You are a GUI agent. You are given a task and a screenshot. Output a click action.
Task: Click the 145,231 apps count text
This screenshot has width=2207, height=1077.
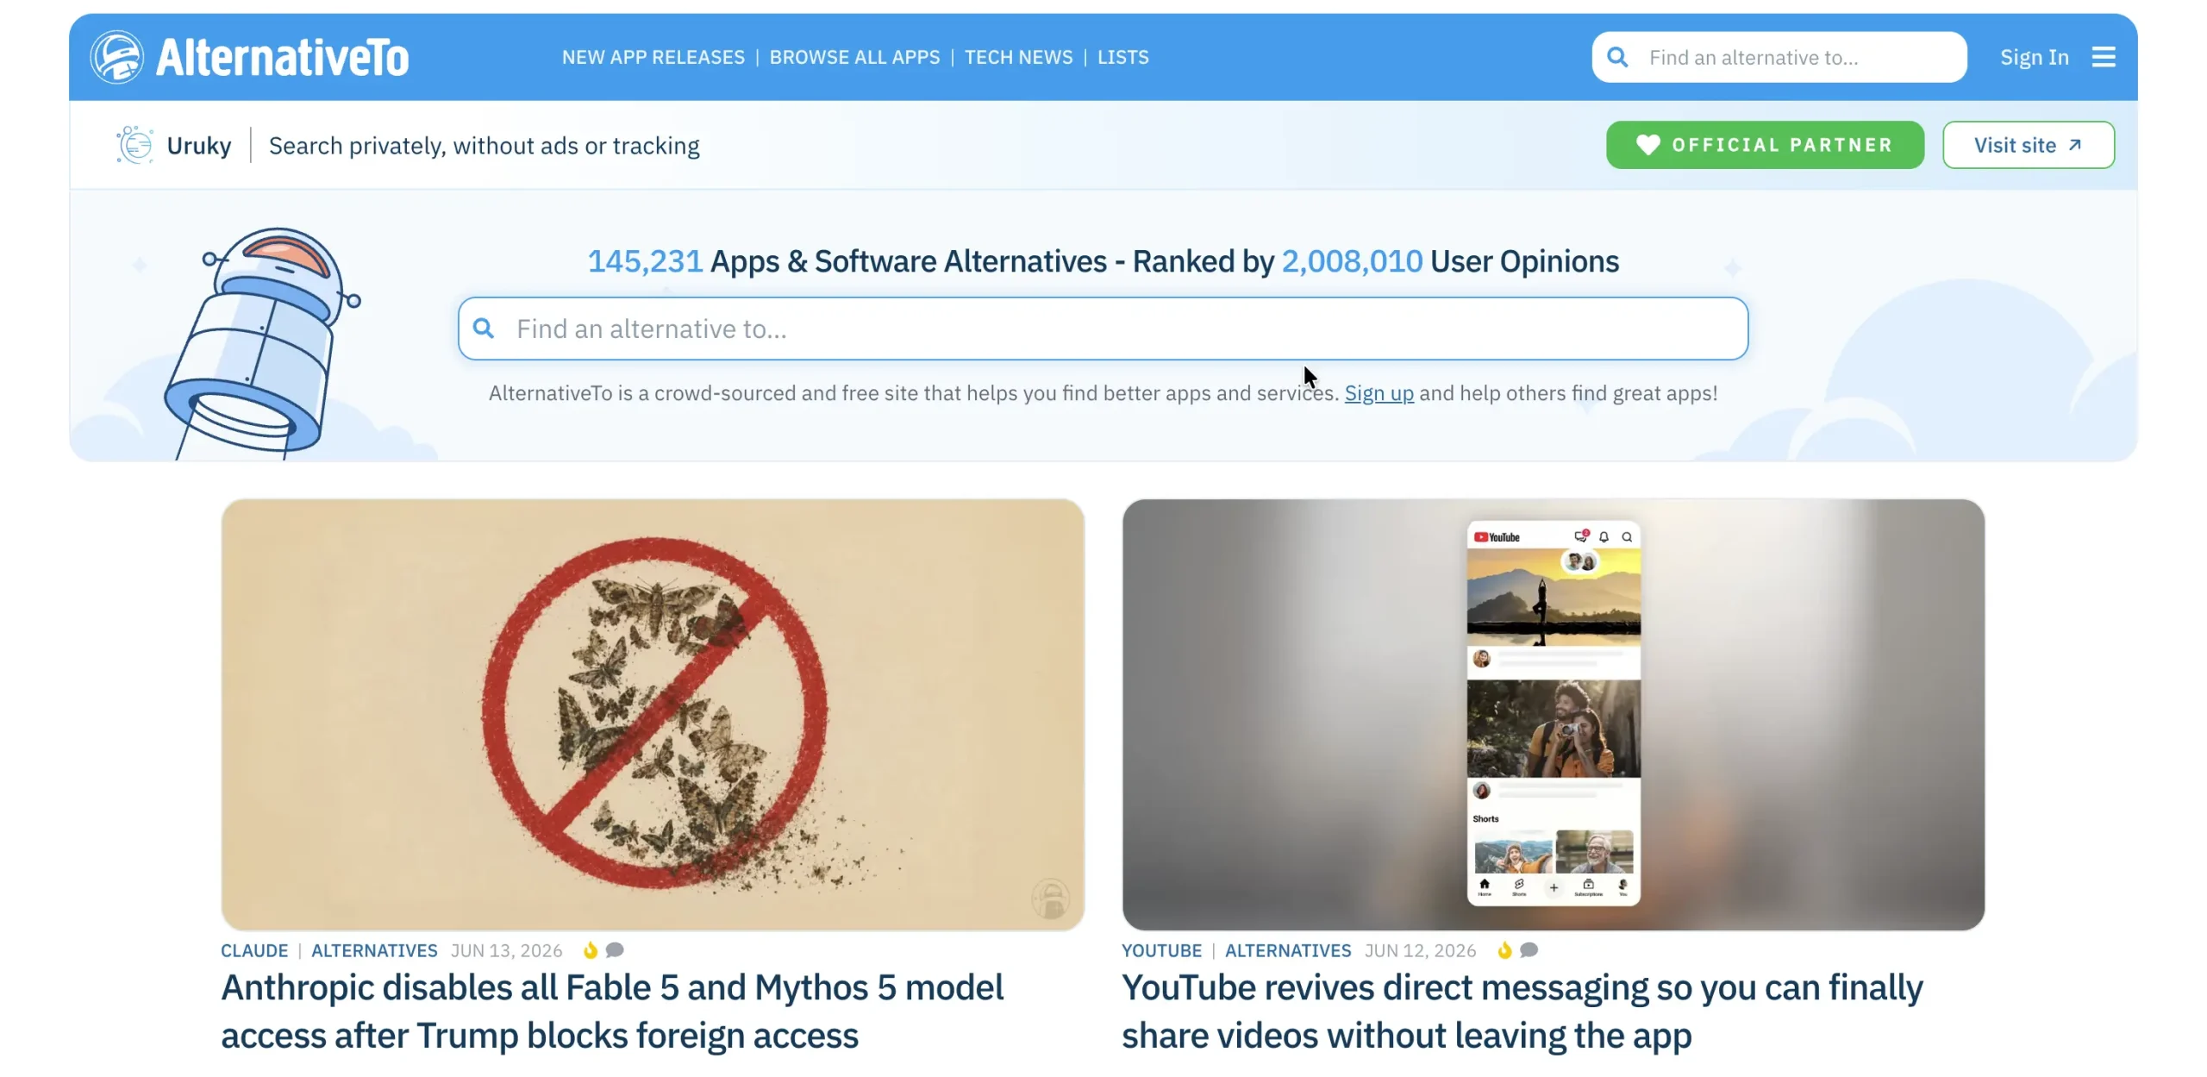click(645, 261)
